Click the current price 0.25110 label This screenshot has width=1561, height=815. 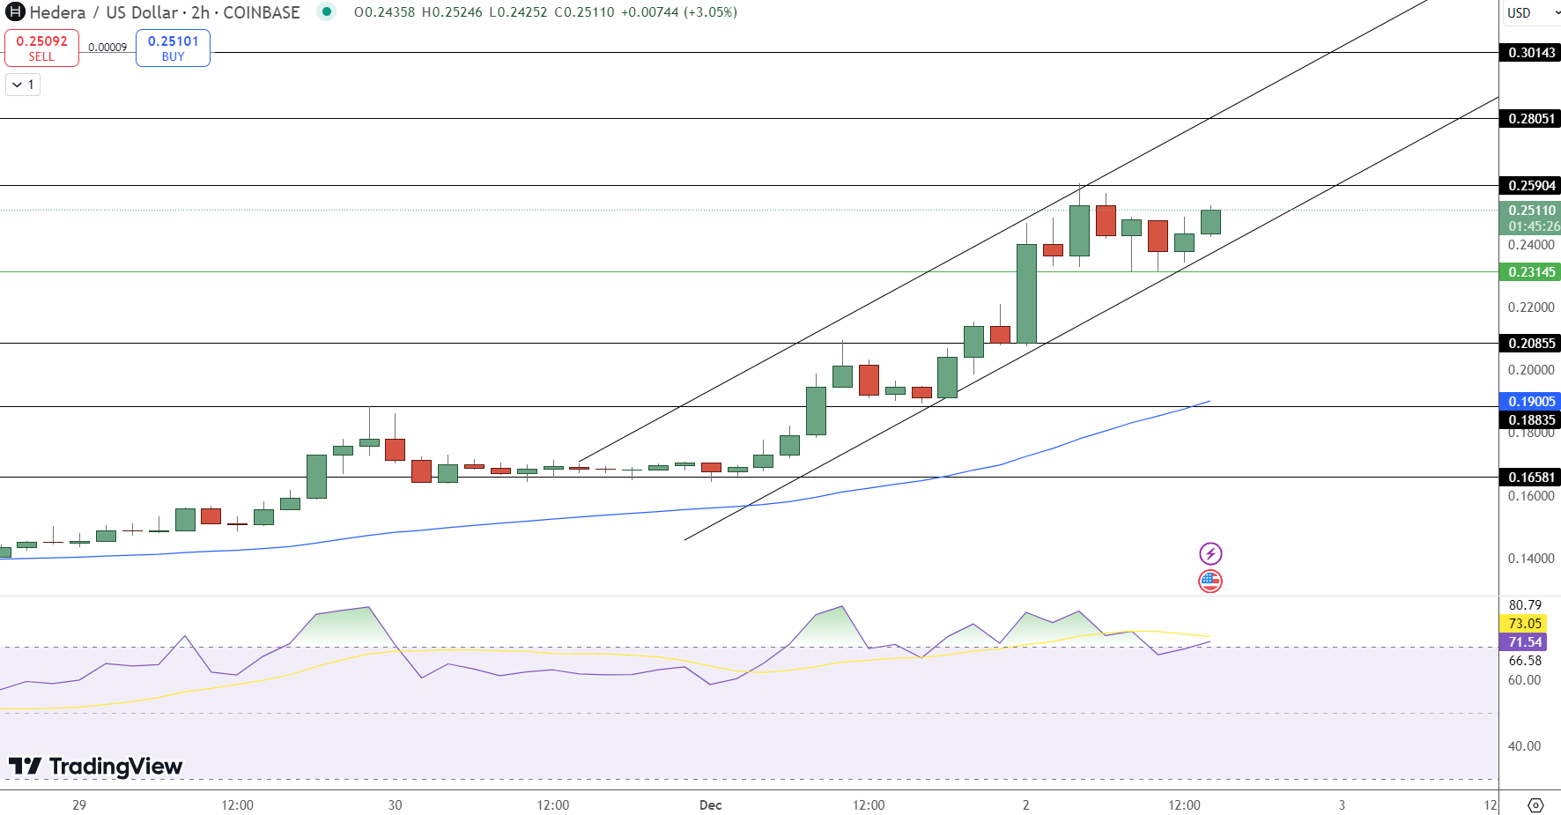click(x=1530, y=211)
